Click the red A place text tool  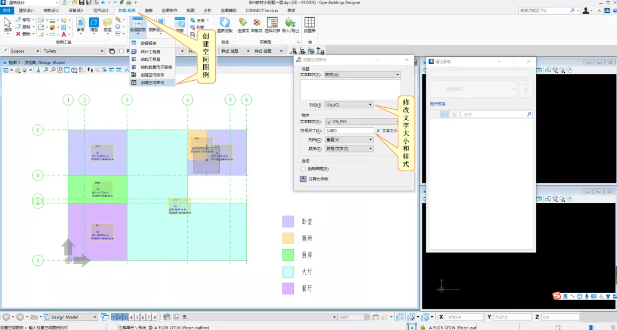pyautogui.click(x=64, y=34)
